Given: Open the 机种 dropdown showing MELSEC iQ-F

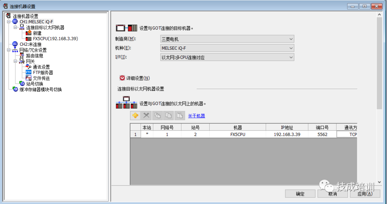Looking at the screenshot, I should pos(227,48).
